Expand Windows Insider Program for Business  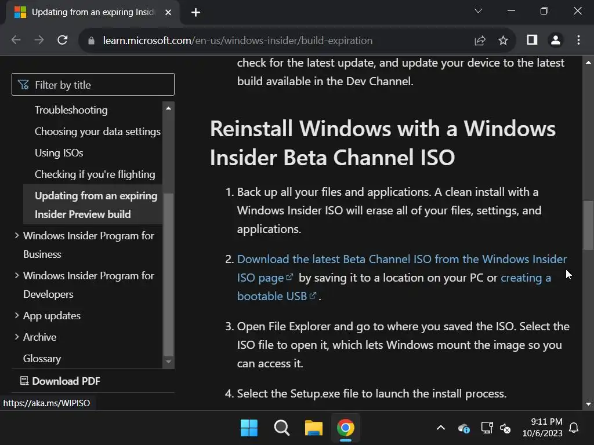[x=88, y=245]
